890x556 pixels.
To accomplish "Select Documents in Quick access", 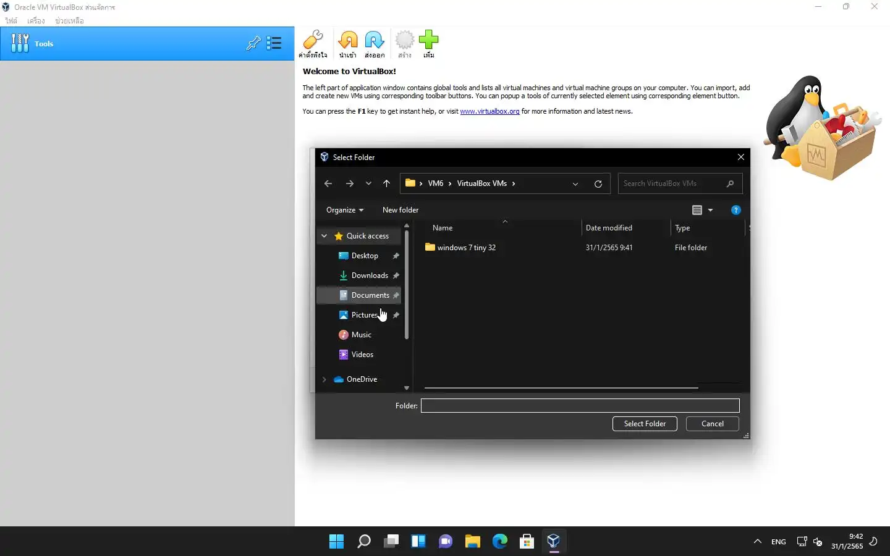I will coord(370,295).
